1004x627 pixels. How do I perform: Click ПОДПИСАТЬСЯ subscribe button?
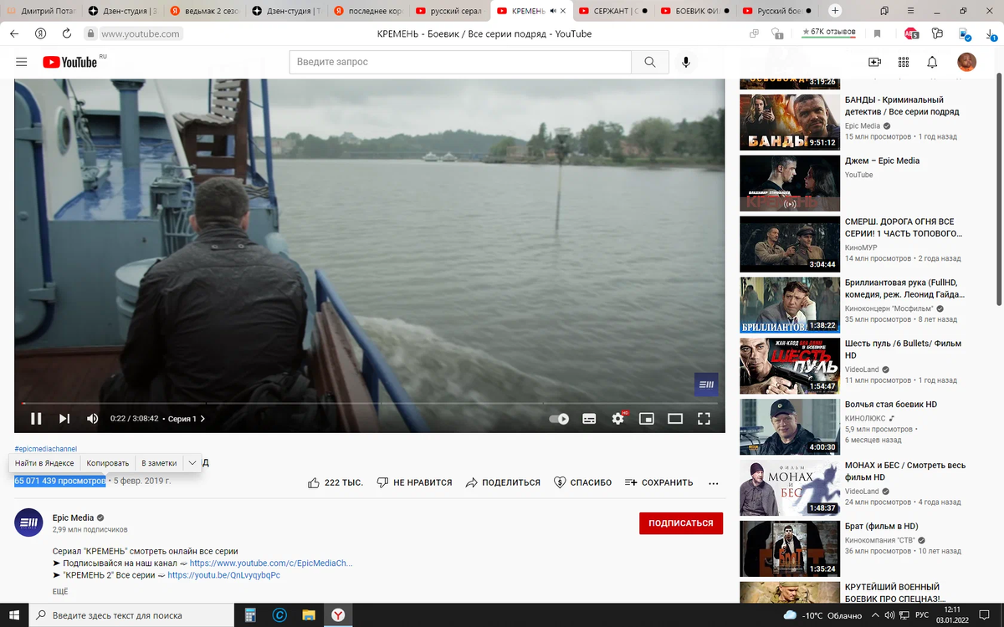(681, 522)
